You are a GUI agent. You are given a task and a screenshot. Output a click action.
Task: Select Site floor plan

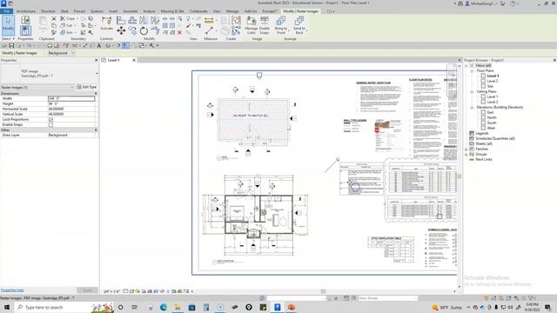point(490,86)
